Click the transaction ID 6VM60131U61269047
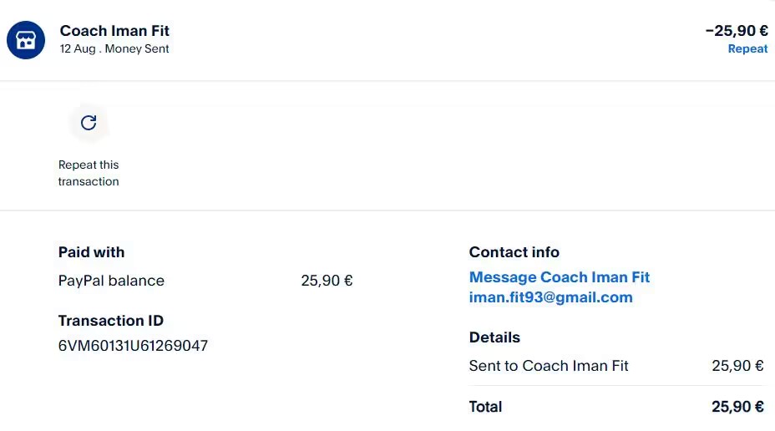775x431 pixels. tap(133, 346)
